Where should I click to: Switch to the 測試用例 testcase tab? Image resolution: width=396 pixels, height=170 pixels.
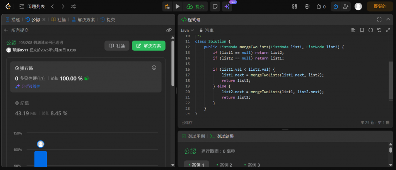(194, 136)
